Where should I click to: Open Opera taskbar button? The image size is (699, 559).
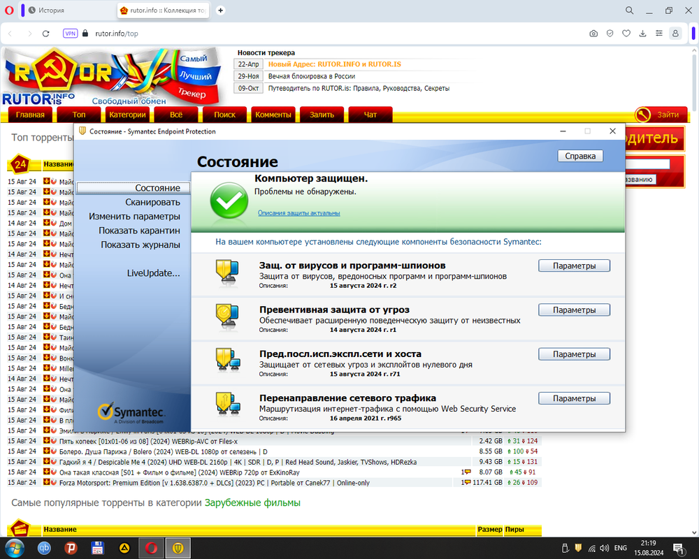151,548
